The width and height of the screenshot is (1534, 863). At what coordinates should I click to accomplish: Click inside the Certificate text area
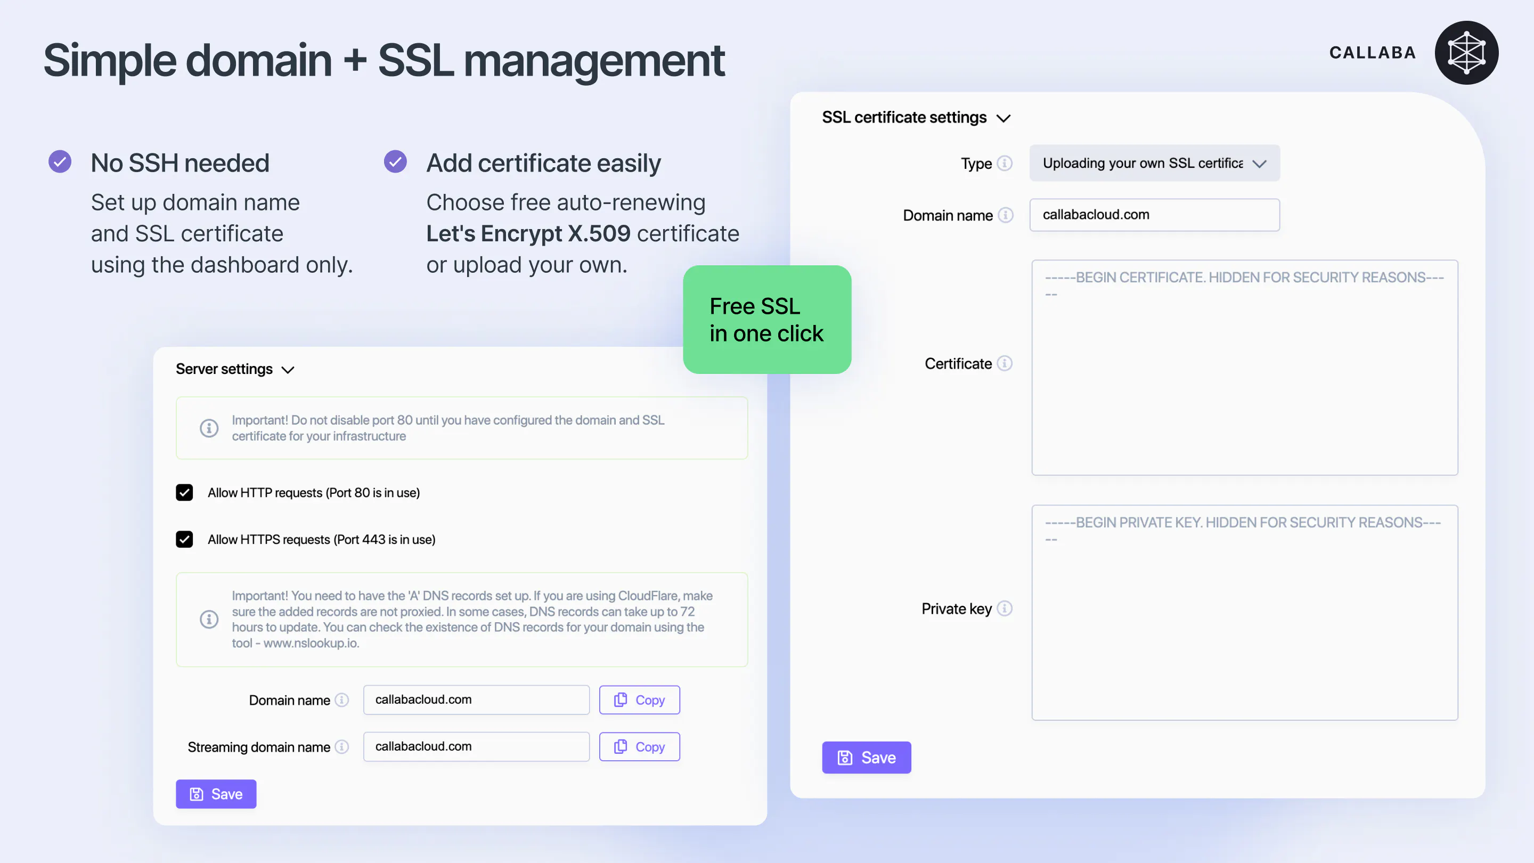(x=1245, y=368)
